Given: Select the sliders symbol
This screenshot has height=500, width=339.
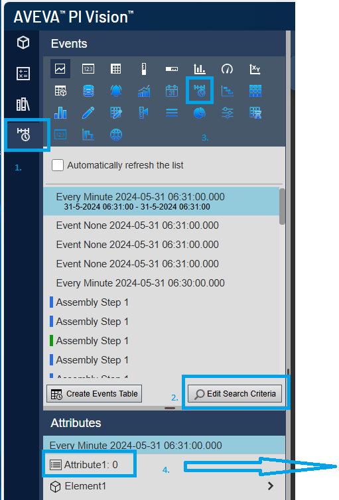Looking at the screenshot, I should 227,113.
